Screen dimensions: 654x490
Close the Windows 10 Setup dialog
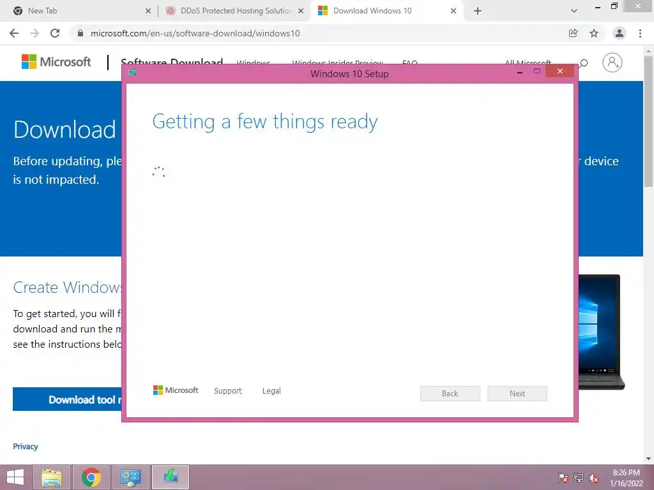coord(559,71)
